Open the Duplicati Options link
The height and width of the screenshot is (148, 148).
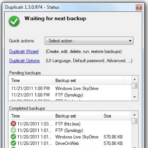(24, 61)
